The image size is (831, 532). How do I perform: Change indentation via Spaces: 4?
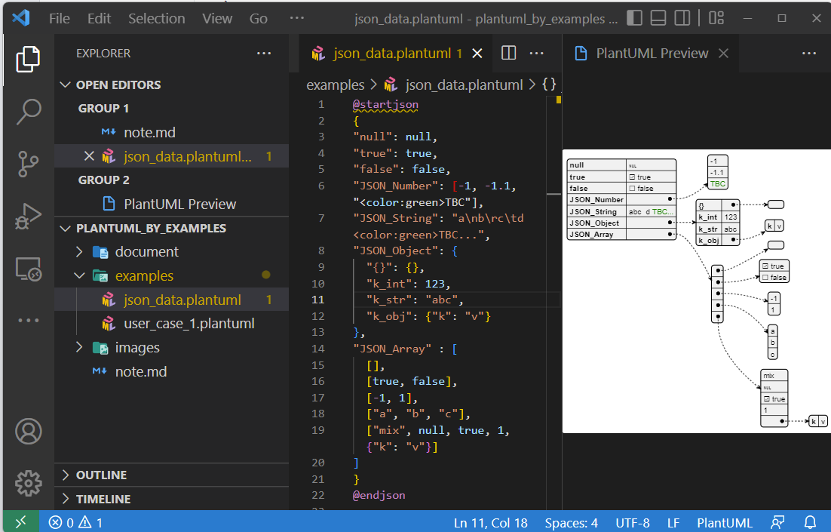[572, 523]
